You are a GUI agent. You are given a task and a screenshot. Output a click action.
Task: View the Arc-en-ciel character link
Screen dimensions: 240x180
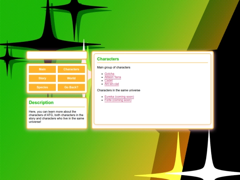(x=112, y=84)
